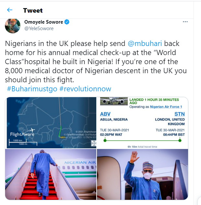Click the STN airport code

(179, 114)
